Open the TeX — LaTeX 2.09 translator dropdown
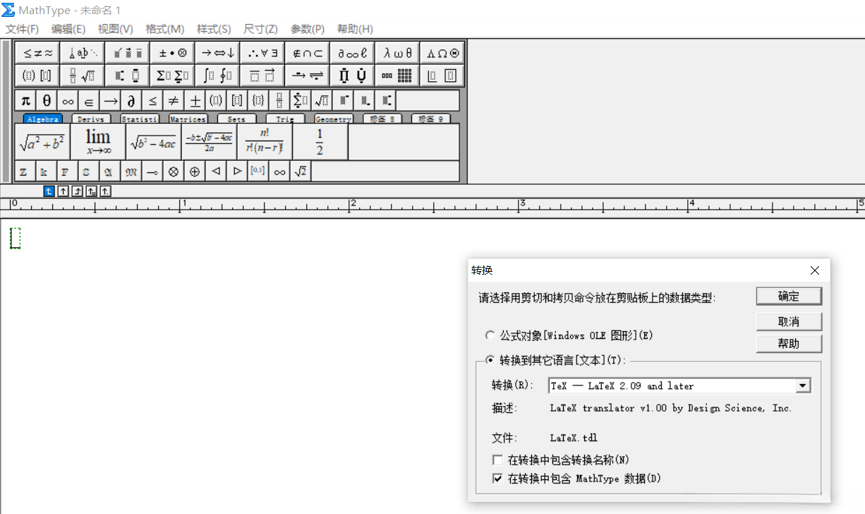Screen dimensions: 865x514 pos(803,385)
